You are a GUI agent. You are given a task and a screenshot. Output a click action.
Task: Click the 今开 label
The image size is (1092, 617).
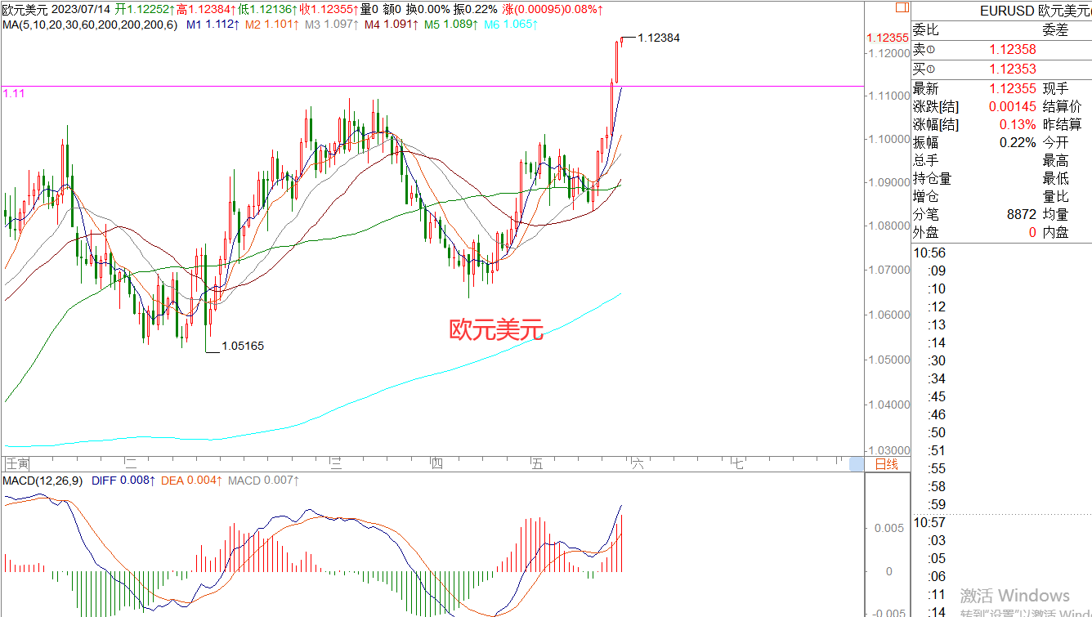(x=1056, y=142)
